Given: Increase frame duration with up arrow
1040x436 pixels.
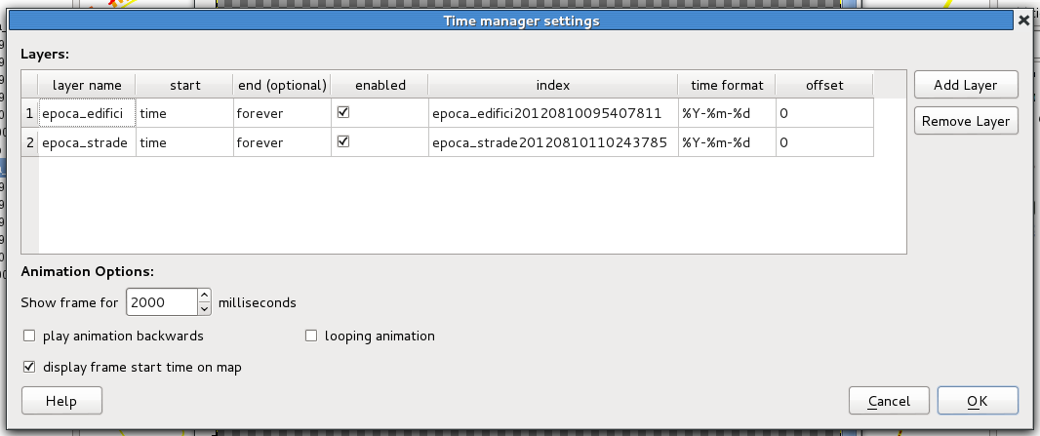Looking at the screenshot, I should tap(204, 297).
